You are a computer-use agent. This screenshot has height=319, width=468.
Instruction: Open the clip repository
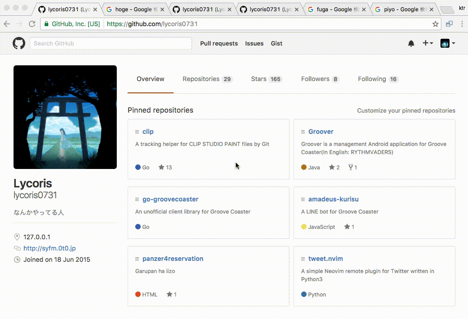[x=148, y=132]
